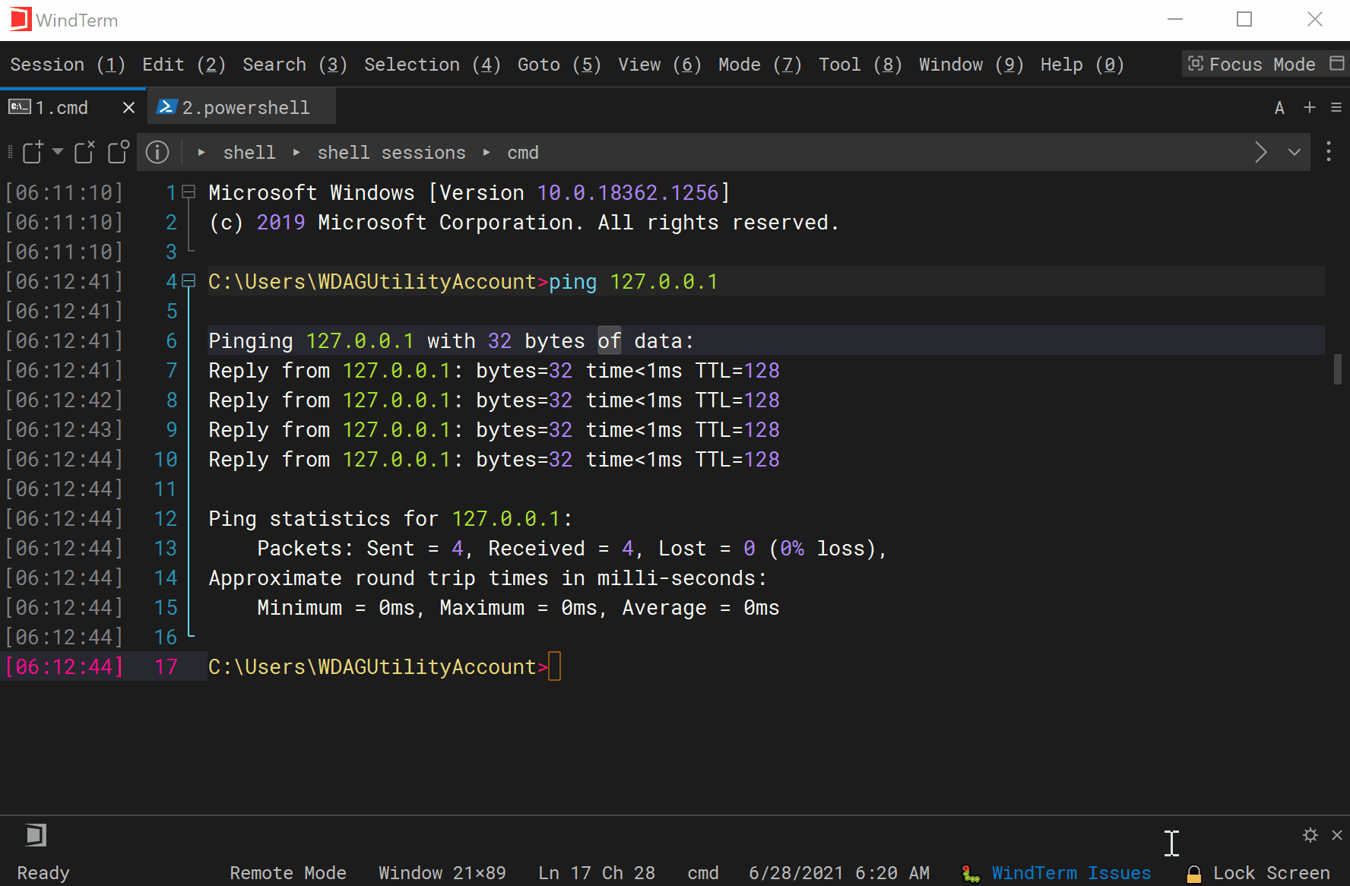Click the bug icon beside WindTerm Issues
The width and height of the screenshot is (1350, 886).
point(971,874)
